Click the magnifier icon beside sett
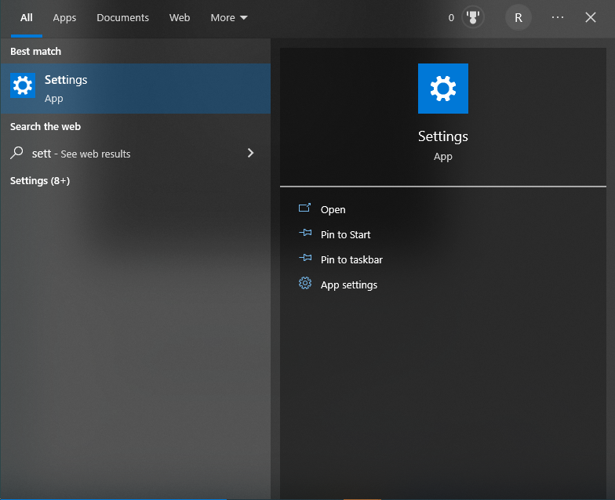Viewport: 615px width, 500px height. click(16, 153)
